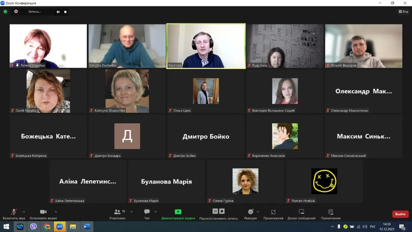Open the Примечания notes panel
Screen dimensions: 412x232
point(330,214)
